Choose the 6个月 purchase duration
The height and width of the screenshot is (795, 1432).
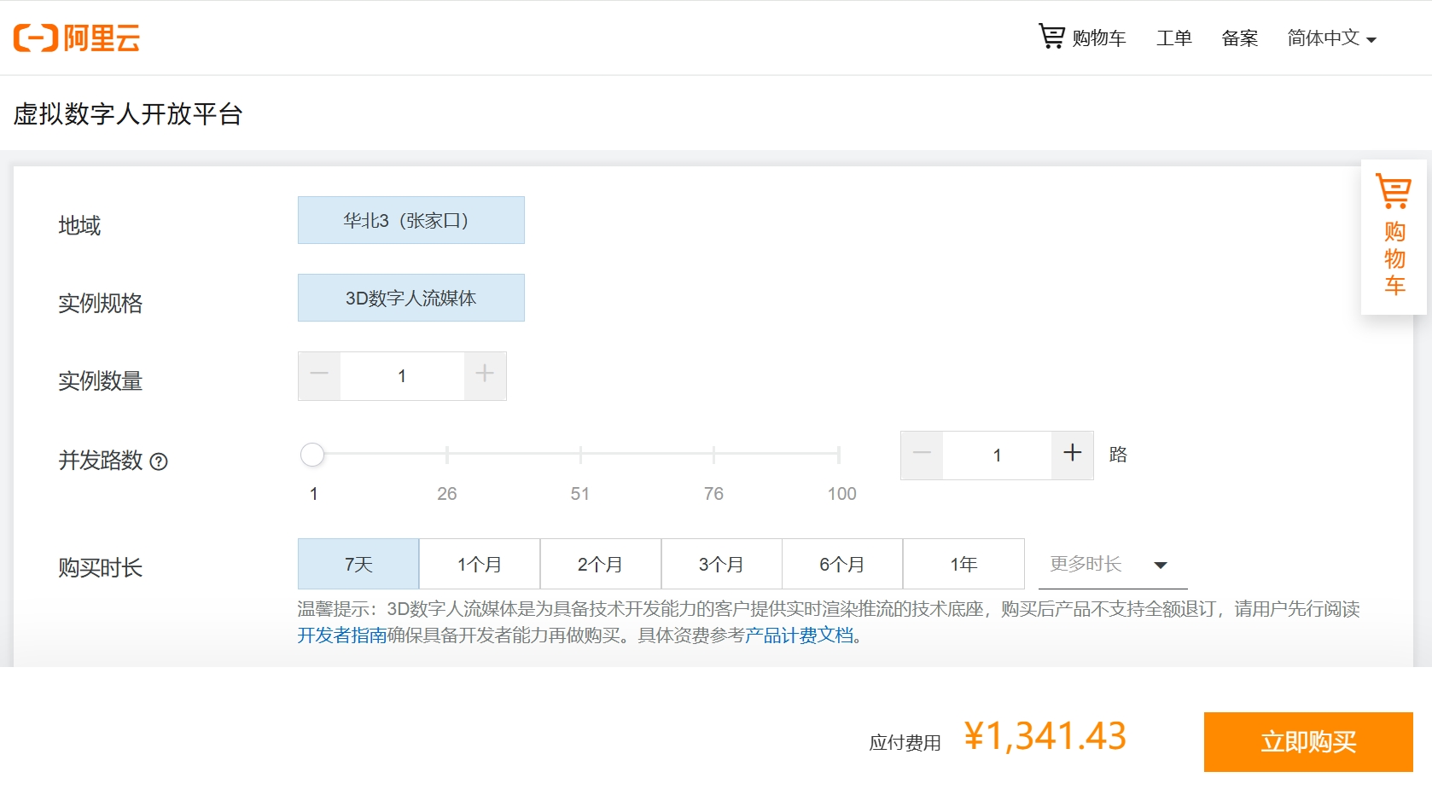click(x=842, y=564)
